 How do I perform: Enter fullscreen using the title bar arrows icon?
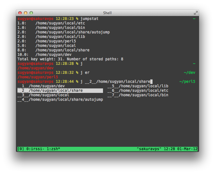tap(196, 13)
